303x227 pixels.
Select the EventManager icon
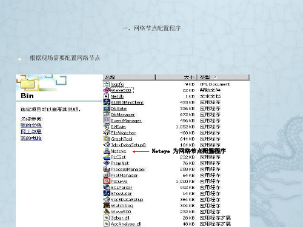107,120
